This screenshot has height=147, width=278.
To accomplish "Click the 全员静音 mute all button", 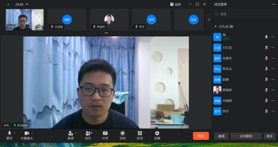I will point(246,136).
